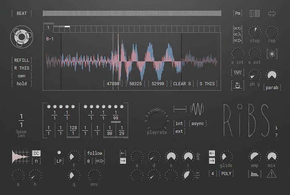This screenshot has height=195, width=290.
Task: Click the CLEAR S button
Action: [x=182, y=83]
